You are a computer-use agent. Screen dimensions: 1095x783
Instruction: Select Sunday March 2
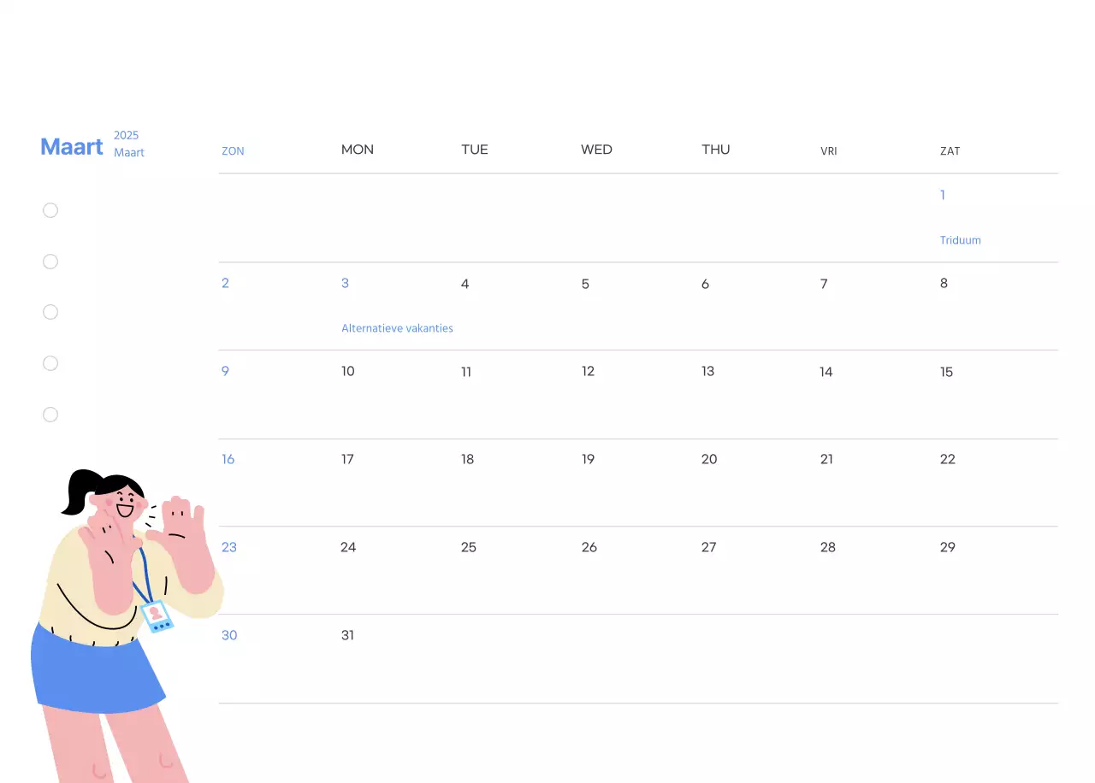(x=225, y=283)
